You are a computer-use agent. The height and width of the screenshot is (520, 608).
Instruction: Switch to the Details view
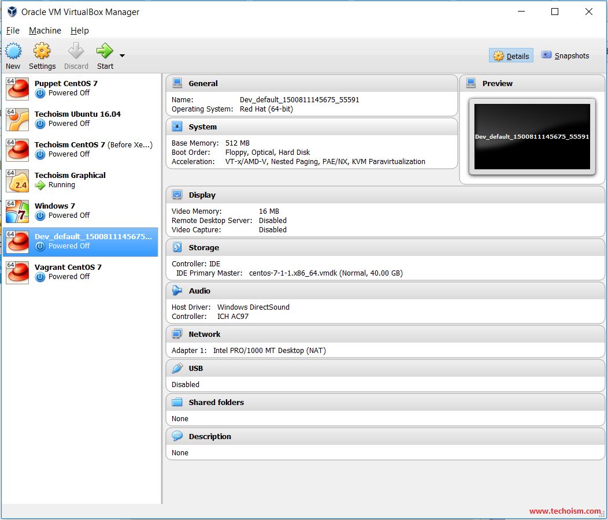511,56
